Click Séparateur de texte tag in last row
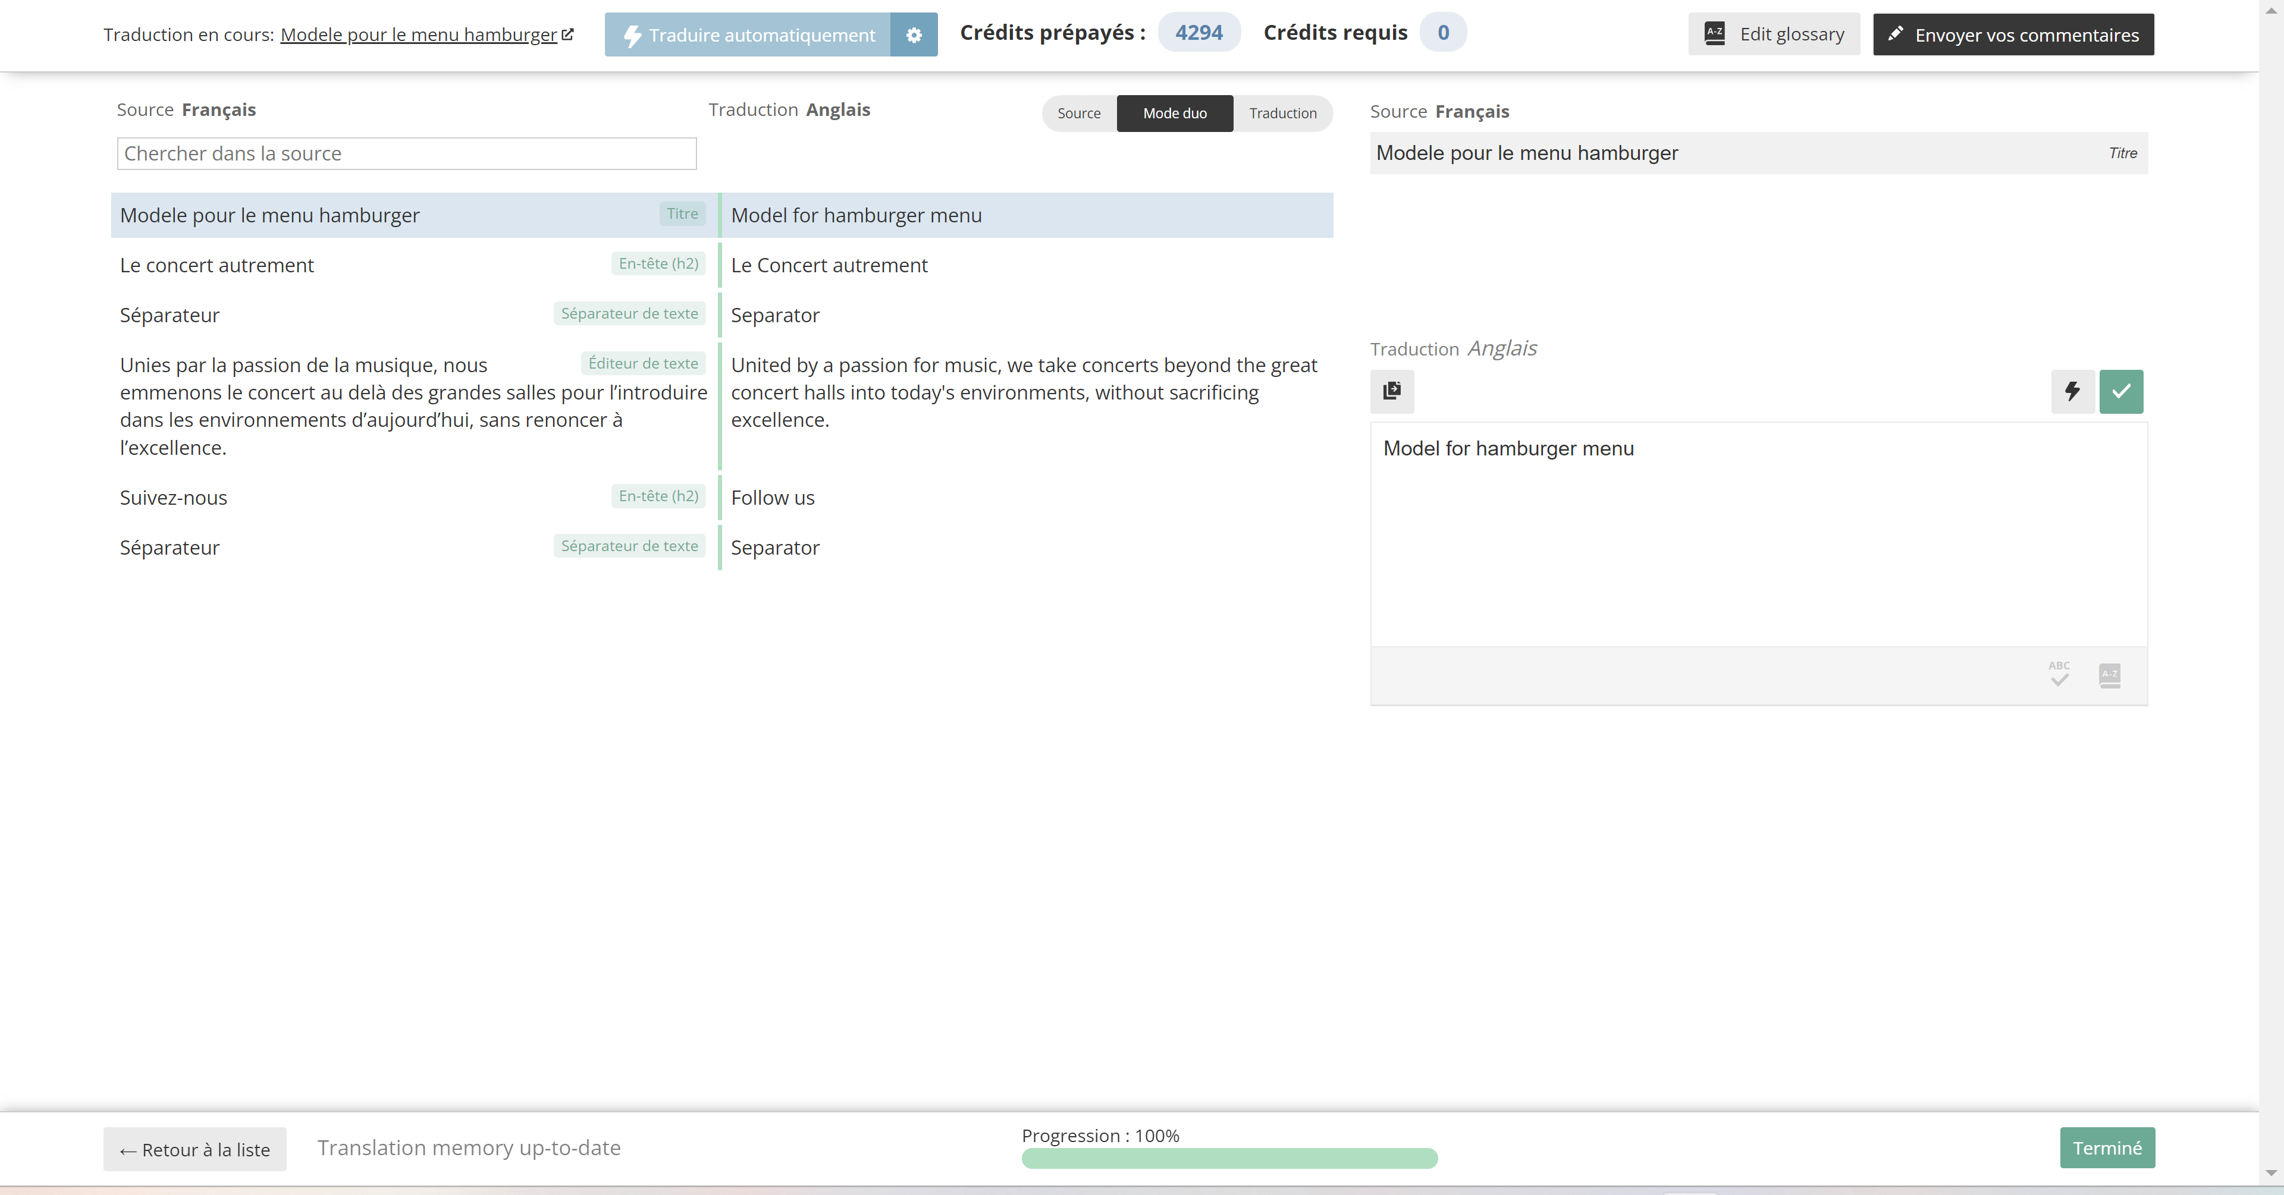Screen dimensions: 2284x1195 click(629, 546)
